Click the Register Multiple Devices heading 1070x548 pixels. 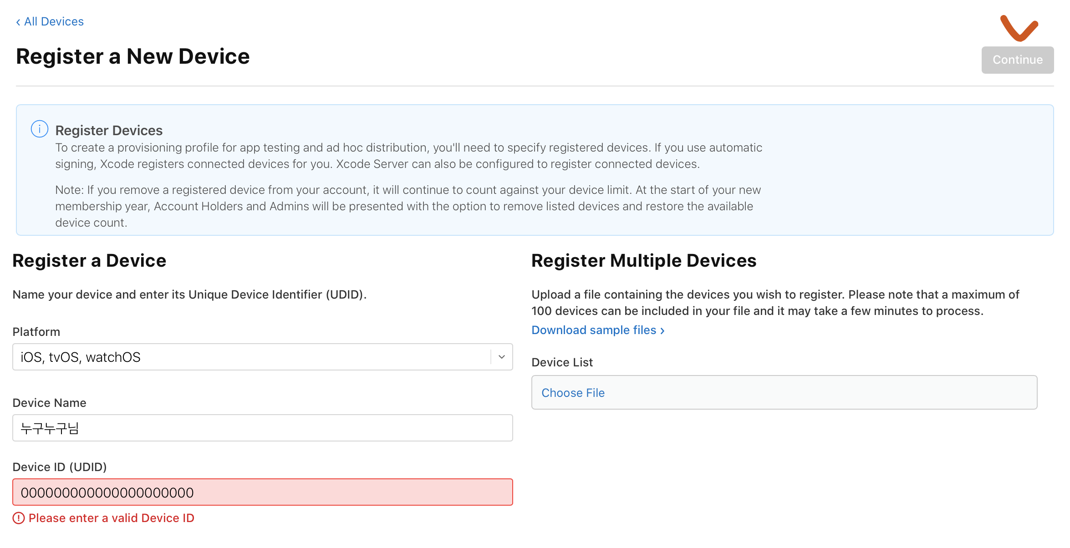coord(644,261)
